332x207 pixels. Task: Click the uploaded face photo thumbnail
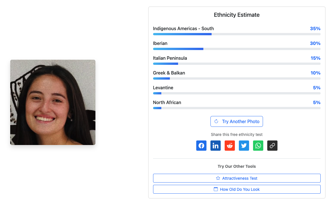coord(53,102)
